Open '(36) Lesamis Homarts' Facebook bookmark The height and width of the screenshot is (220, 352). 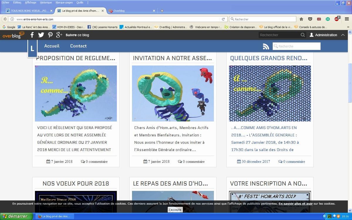coord(102,27)
